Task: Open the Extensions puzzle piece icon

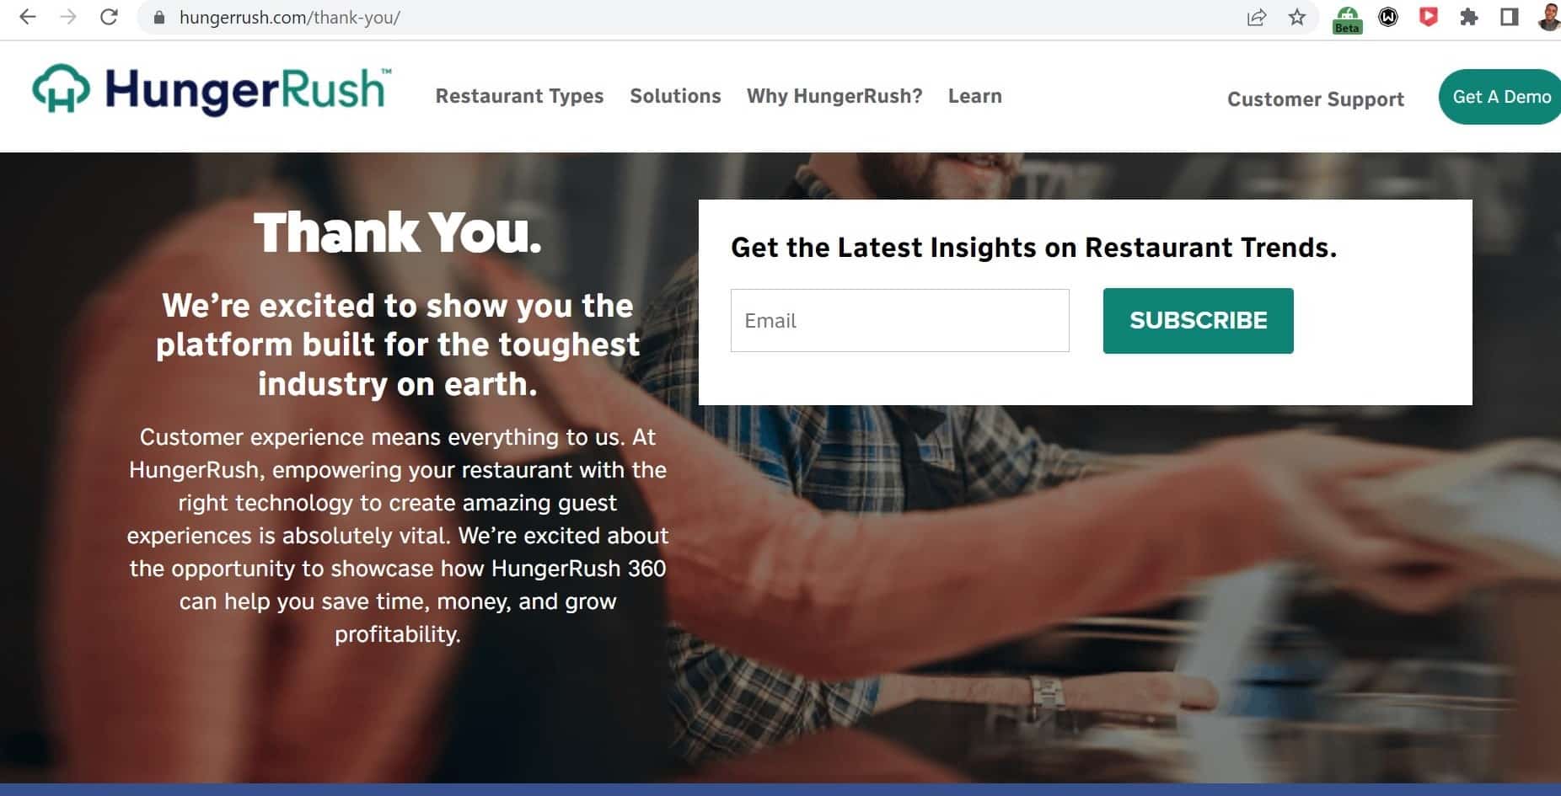Action: (1469, 17)
